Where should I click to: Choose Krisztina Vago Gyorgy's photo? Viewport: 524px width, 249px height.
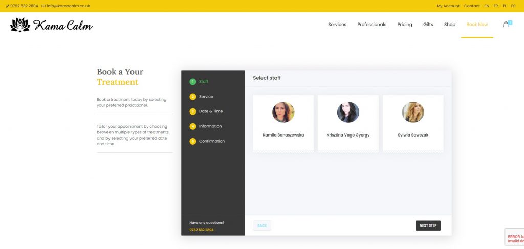(x=348, y=112)
